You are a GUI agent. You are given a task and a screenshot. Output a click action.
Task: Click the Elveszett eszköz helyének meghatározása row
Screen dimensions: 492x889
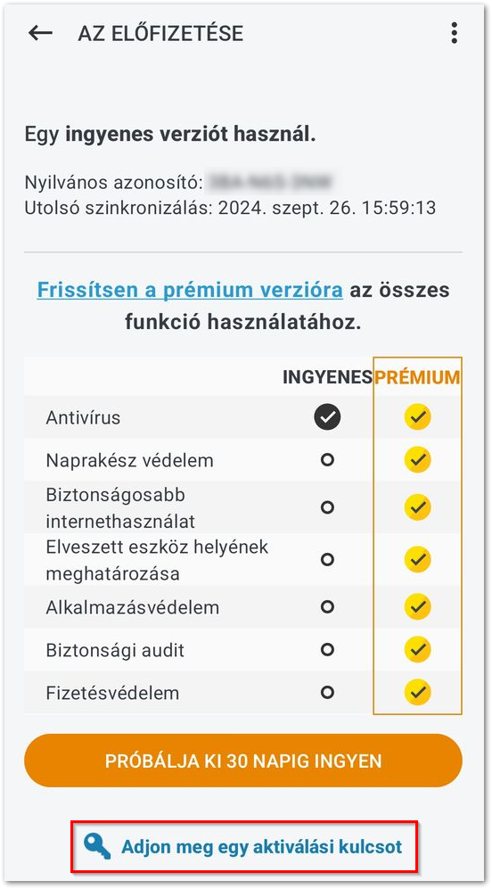pyautogui.click(x=243, y=560)
